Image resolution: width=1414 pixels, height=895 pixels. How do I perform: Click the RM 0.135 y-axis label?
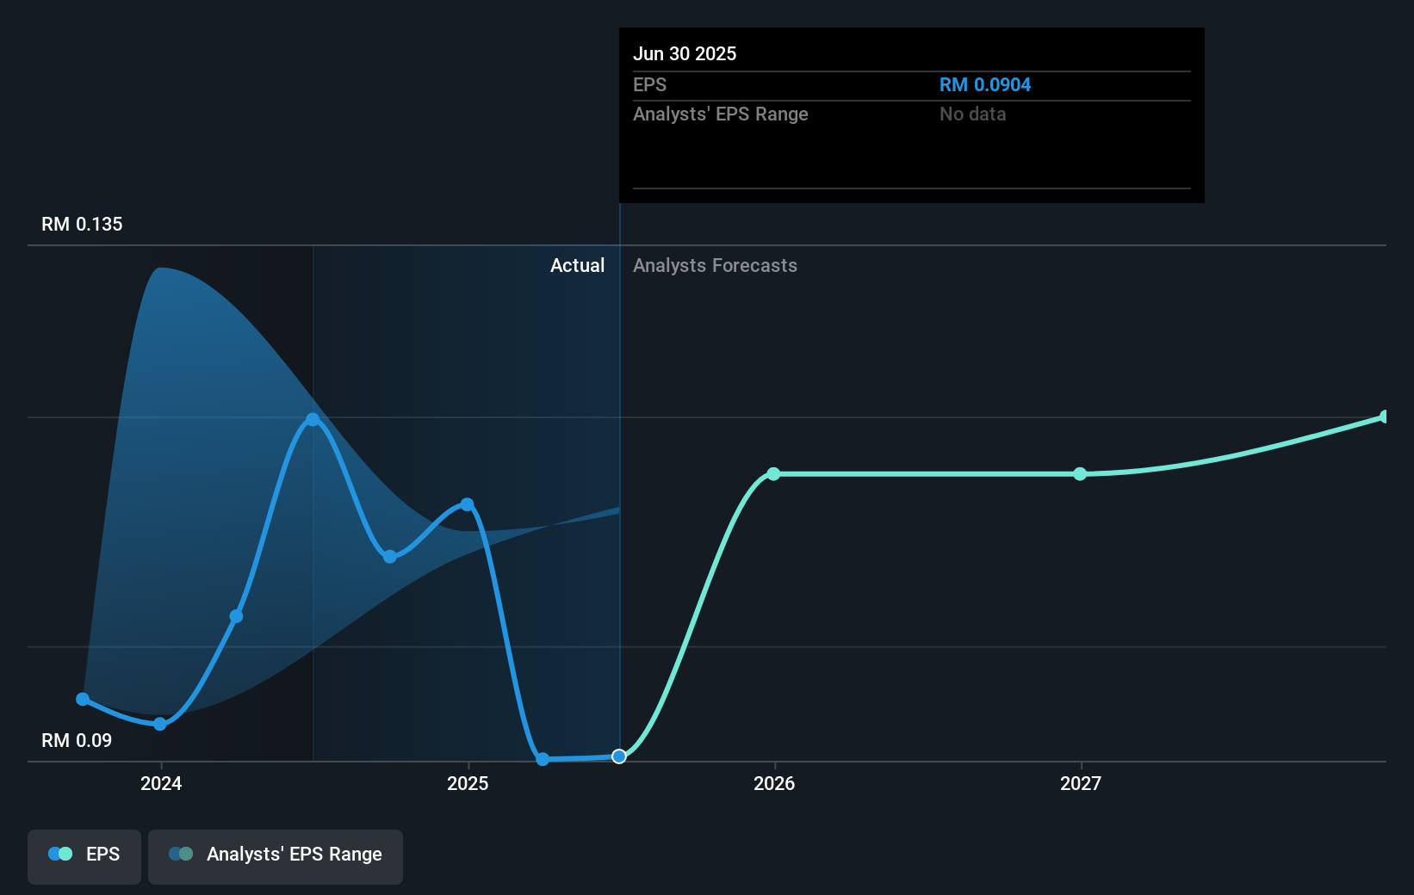82,225
